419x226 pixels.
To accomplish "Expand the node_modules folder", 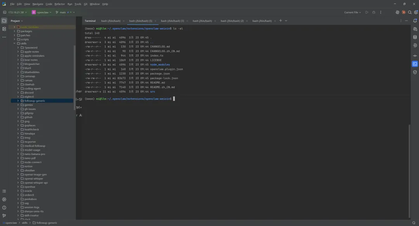I will click(14, 27).
